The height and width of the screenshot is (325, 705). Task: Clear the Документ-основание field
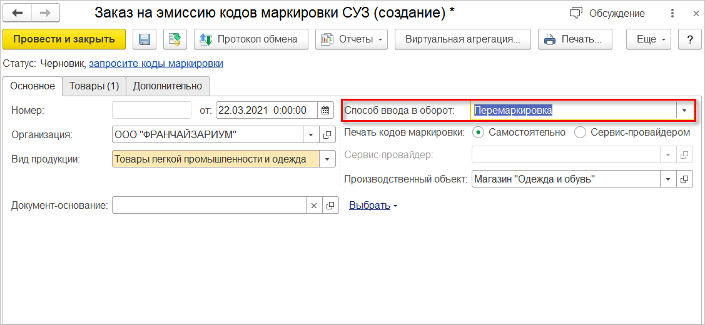coord(315,205)
